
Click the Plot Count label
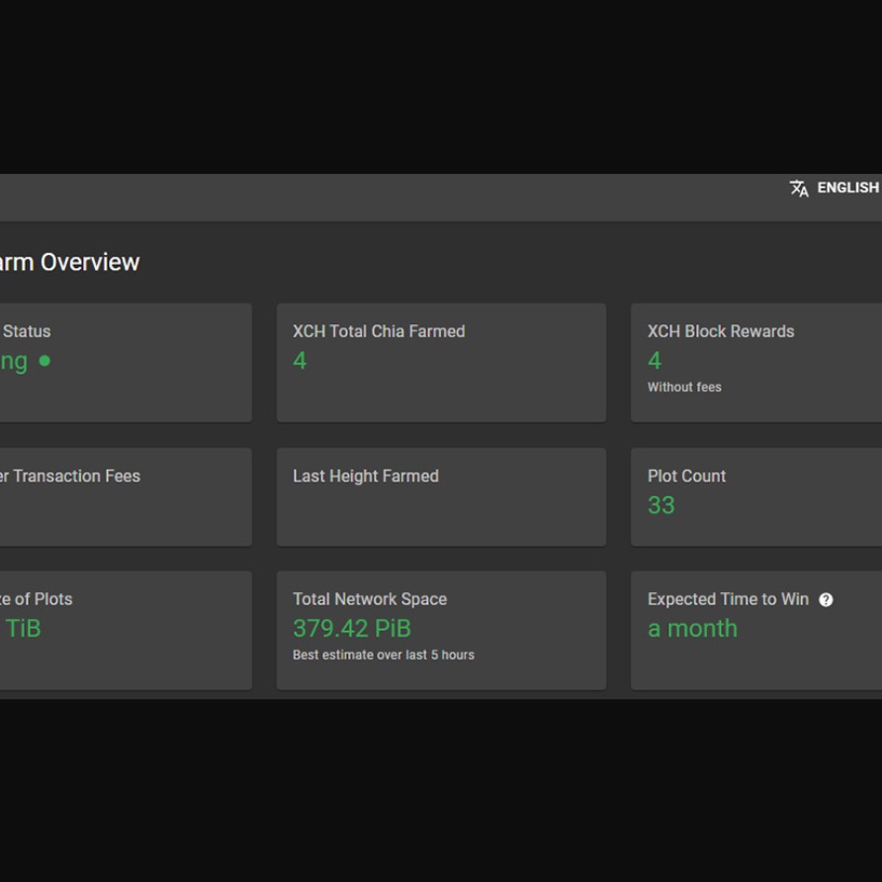[x=686, y=477]
